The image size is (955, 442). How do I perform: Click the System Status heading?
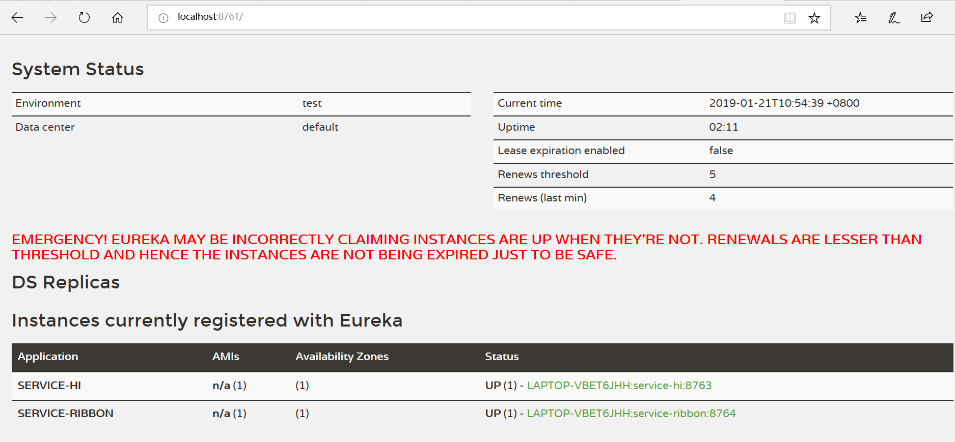click(x=78, y=69)
